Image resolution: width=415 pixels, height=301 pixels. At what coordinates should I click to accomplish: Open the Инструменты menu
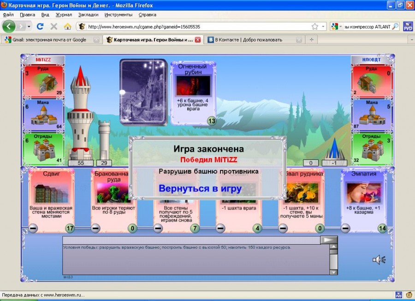(x=119, y=15)
